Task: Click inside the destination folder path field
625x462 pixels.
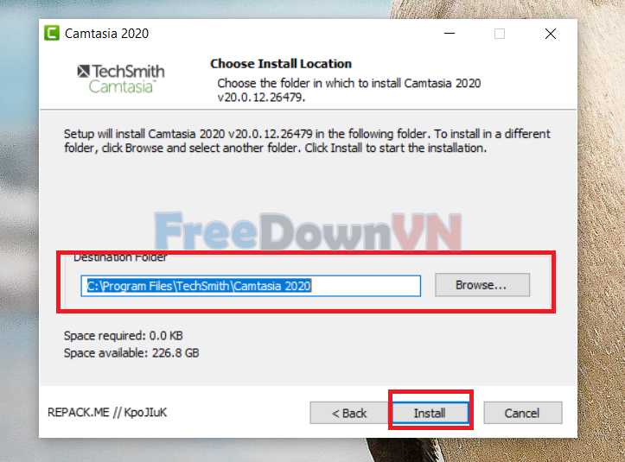Action: coord(251,286)
